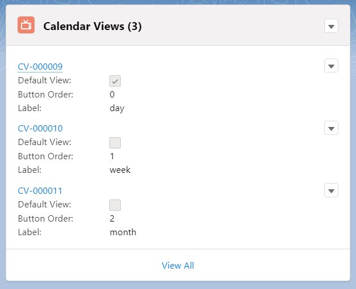Open record CV-000009
356x289 pixels.
[x=40, y=66]
